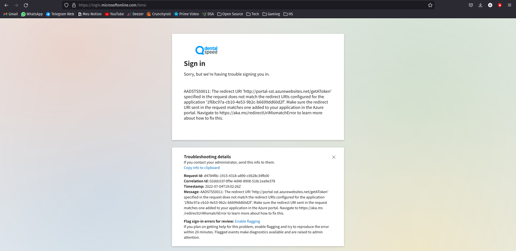Save page to Pocket
Image resolution: width=516 pixels, height=251 pixels.
click(x=471, y=5)
